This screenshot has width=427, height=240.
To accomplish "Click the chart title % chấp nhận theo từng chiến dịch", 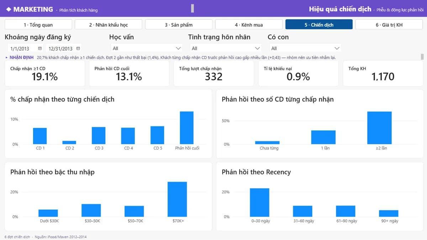I will pos(62,99).
